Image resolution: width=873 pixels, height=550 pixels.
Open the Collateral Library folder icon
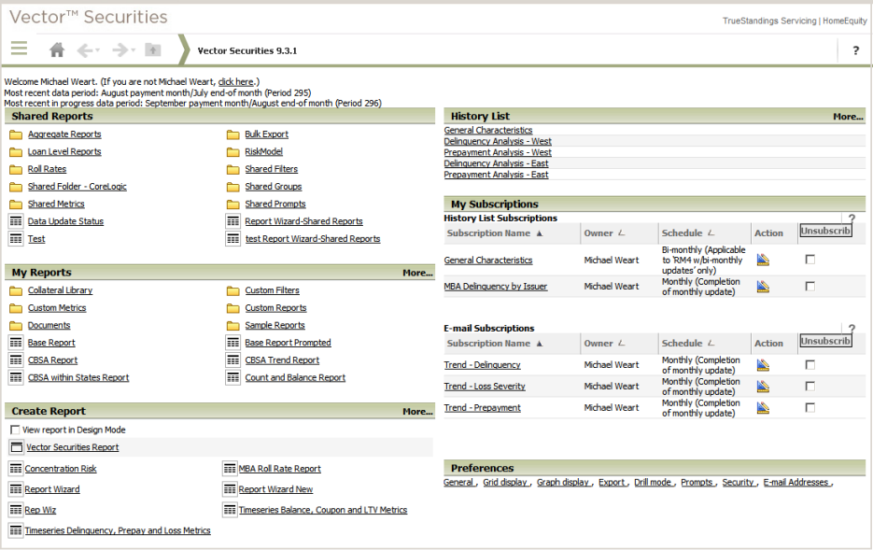(16, 290)
